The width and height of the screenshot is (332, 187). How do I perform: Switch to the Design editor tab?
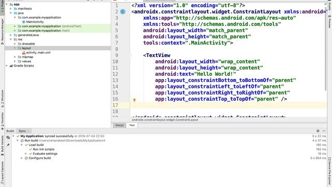[x=120, y=125]
